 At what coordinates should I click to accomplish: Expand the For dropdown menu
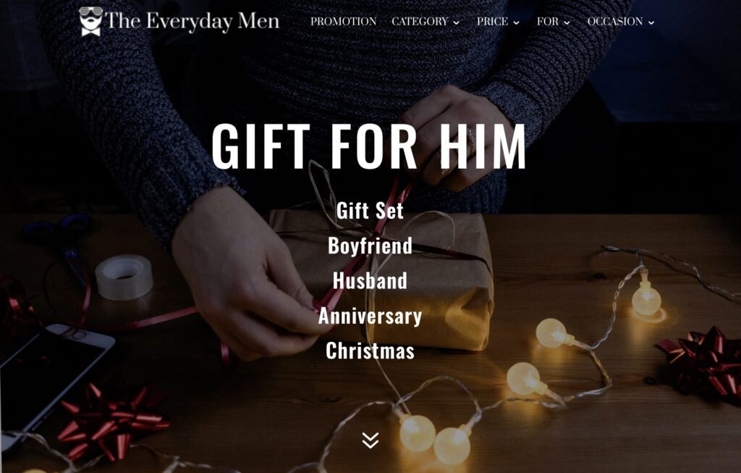[554, 21]
